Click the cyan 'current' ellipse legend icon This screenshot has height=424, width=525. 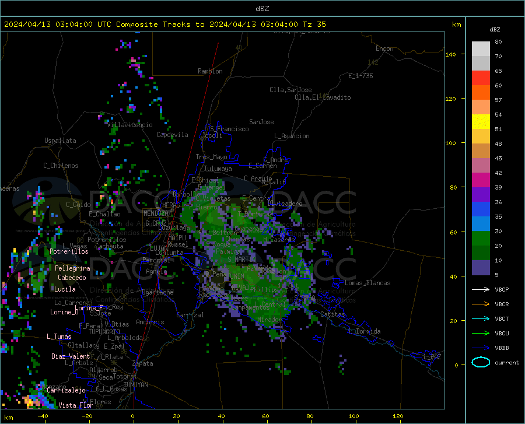[481, 362]
